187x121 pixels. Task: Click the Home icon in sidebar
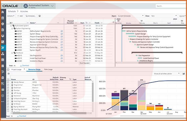point(3,12)
